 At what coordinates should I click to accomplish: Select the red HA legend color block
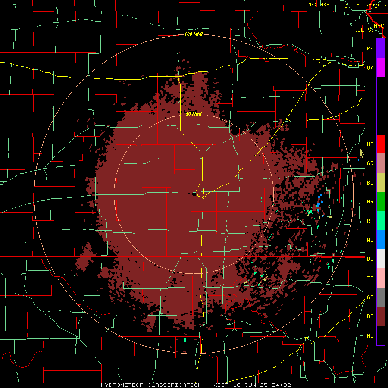(x=381, y=144)
